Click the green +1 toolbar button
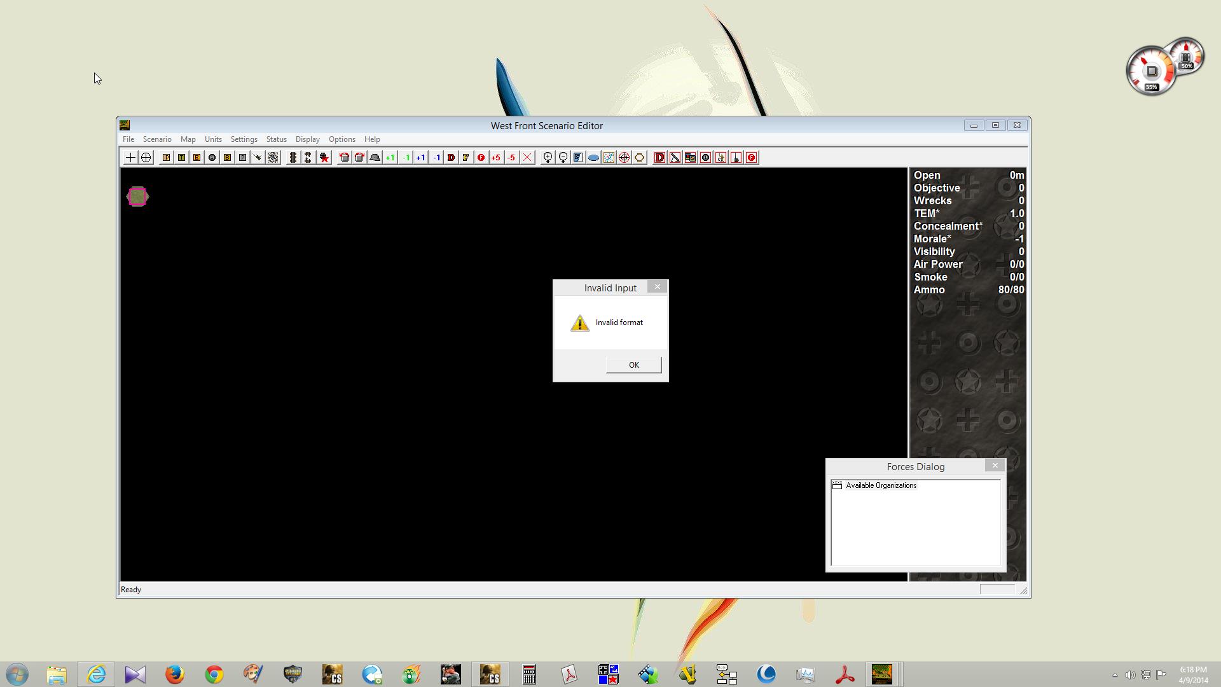This screenshot has width=1221, height=687. click(x=390, y=158)
